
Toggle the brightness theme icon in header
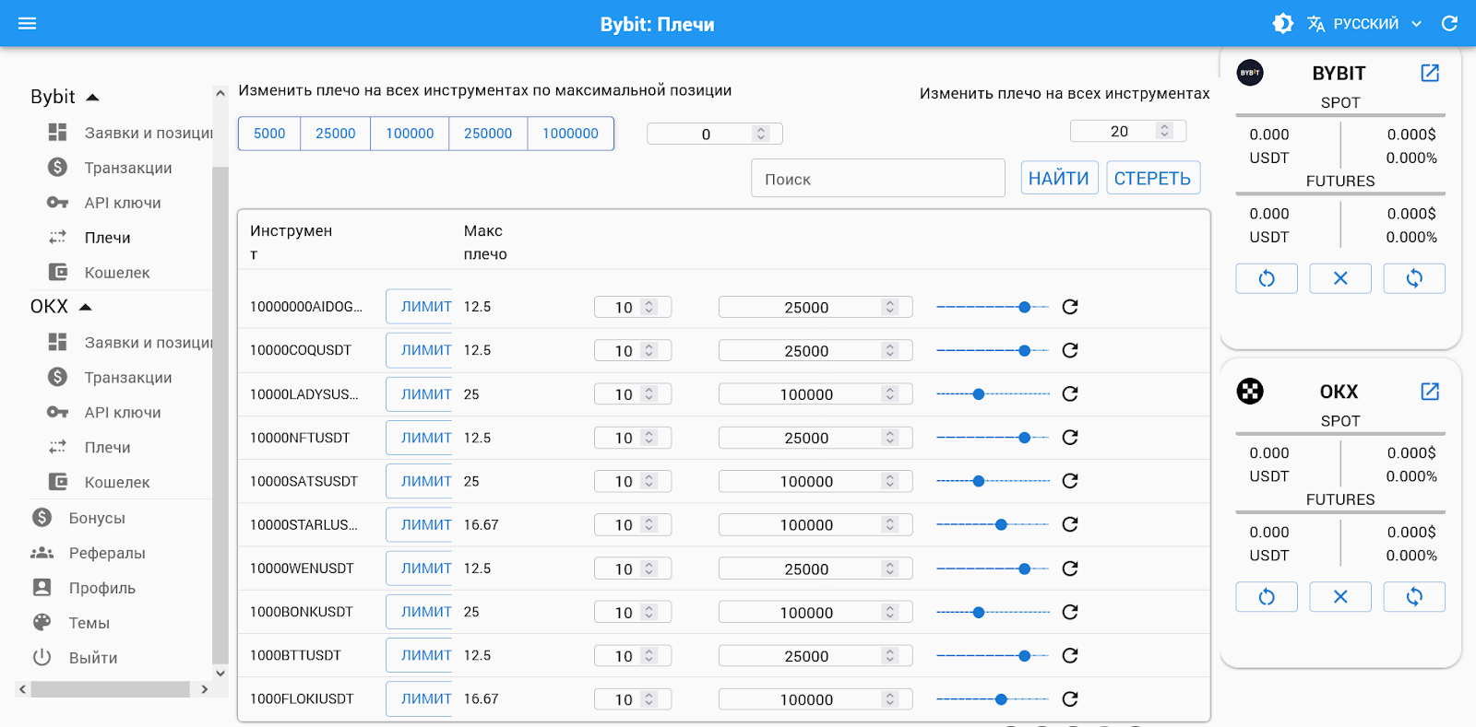pyautogui.click(x=1282, y=23)
